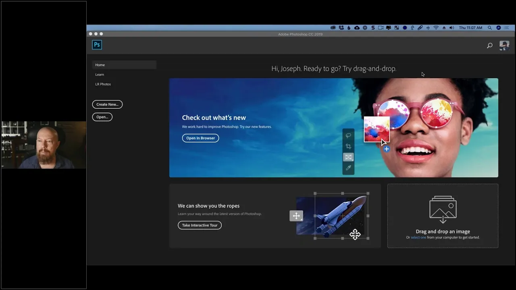This screenshot has width=516, height=290.
Task: Open Notification Center list icon
Action: coord(507,28)
